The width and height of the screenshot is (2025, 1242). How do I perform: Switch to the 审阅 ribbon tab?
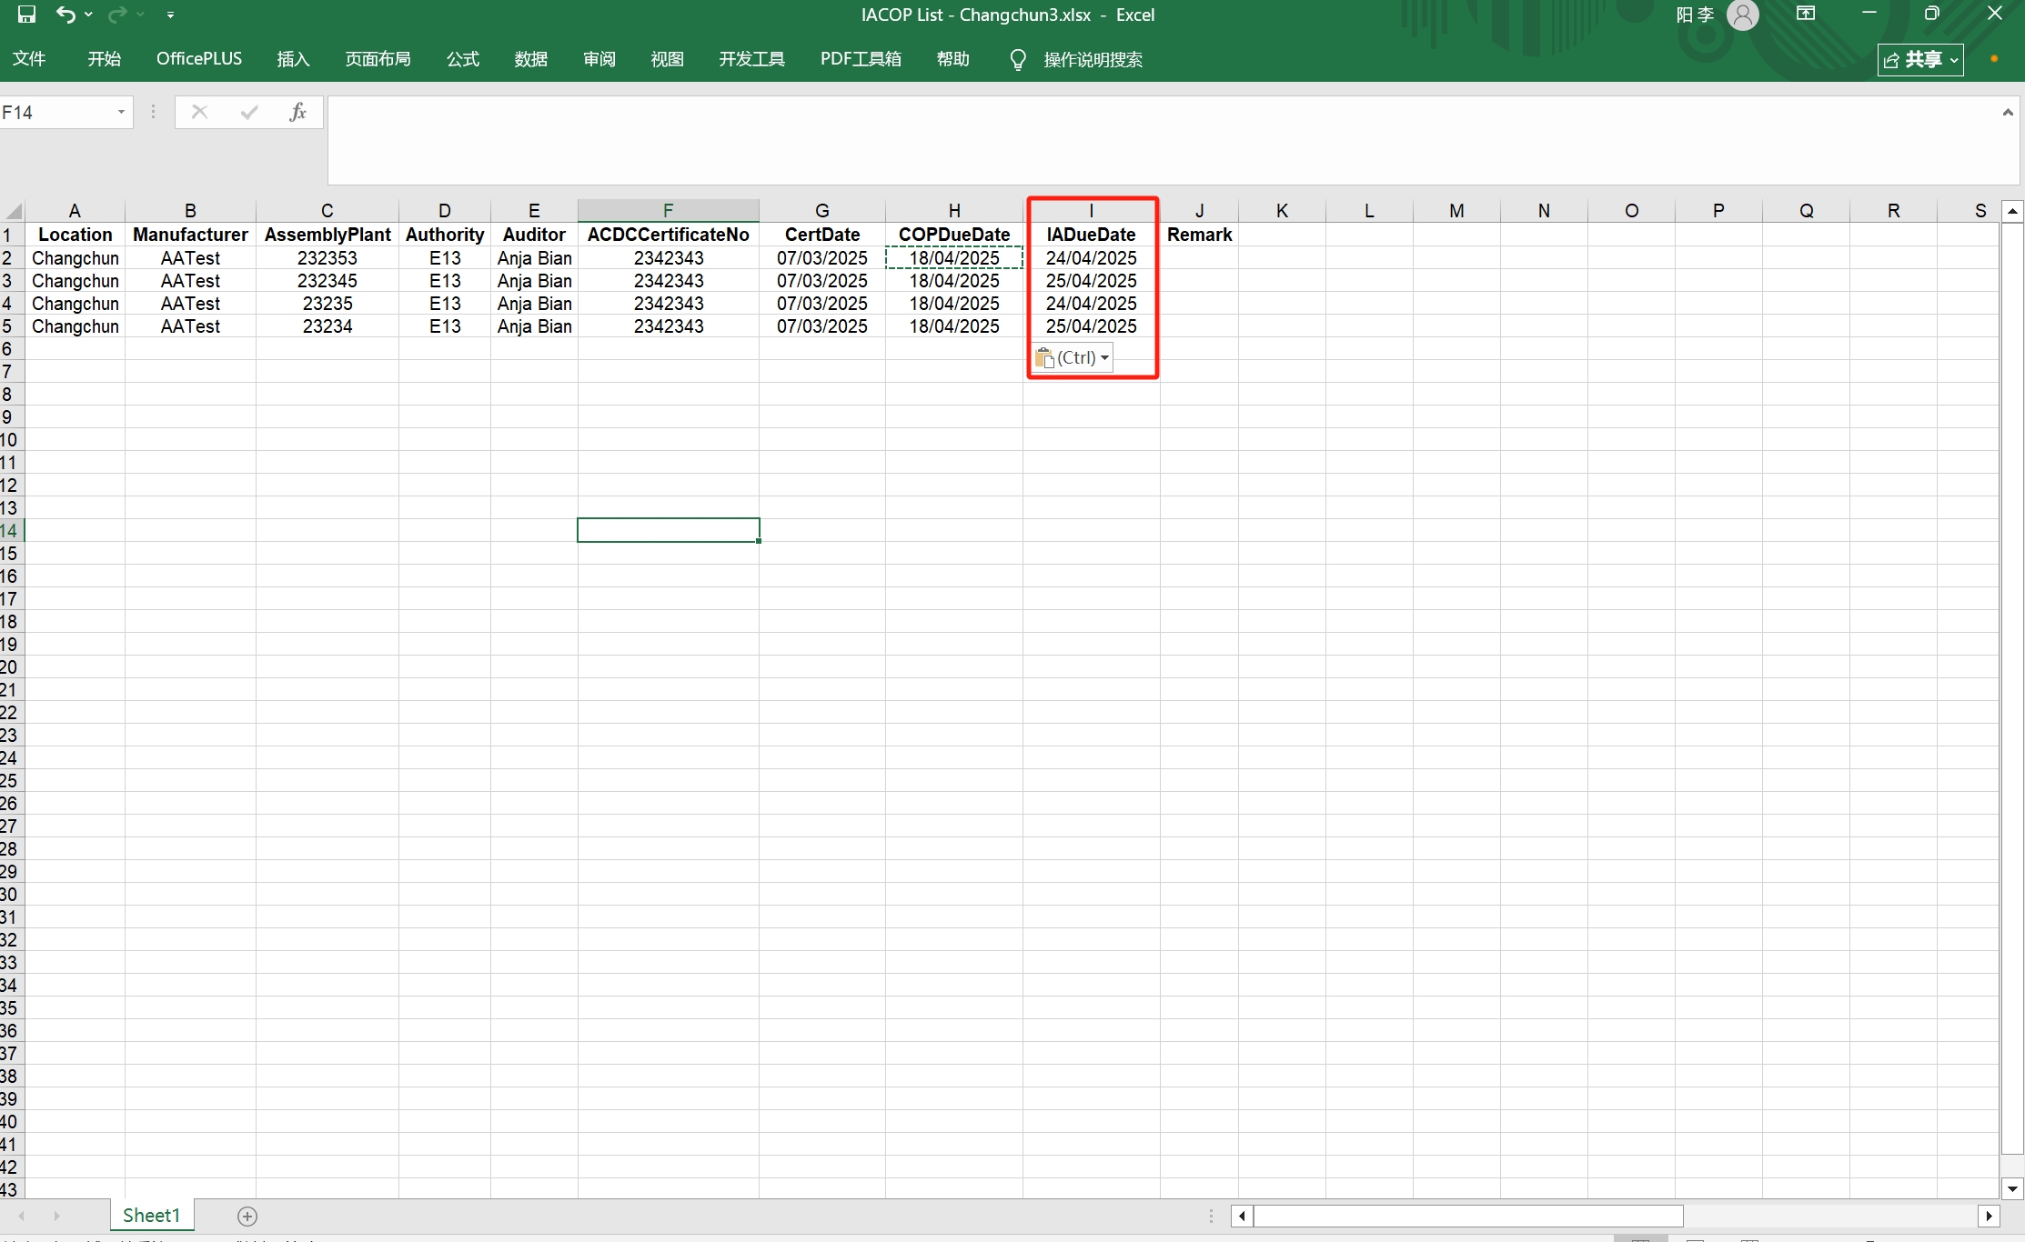tap(599, 59)
